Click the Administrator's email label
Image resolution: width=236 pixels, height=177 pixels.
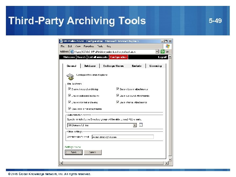(x=78, y=137)
